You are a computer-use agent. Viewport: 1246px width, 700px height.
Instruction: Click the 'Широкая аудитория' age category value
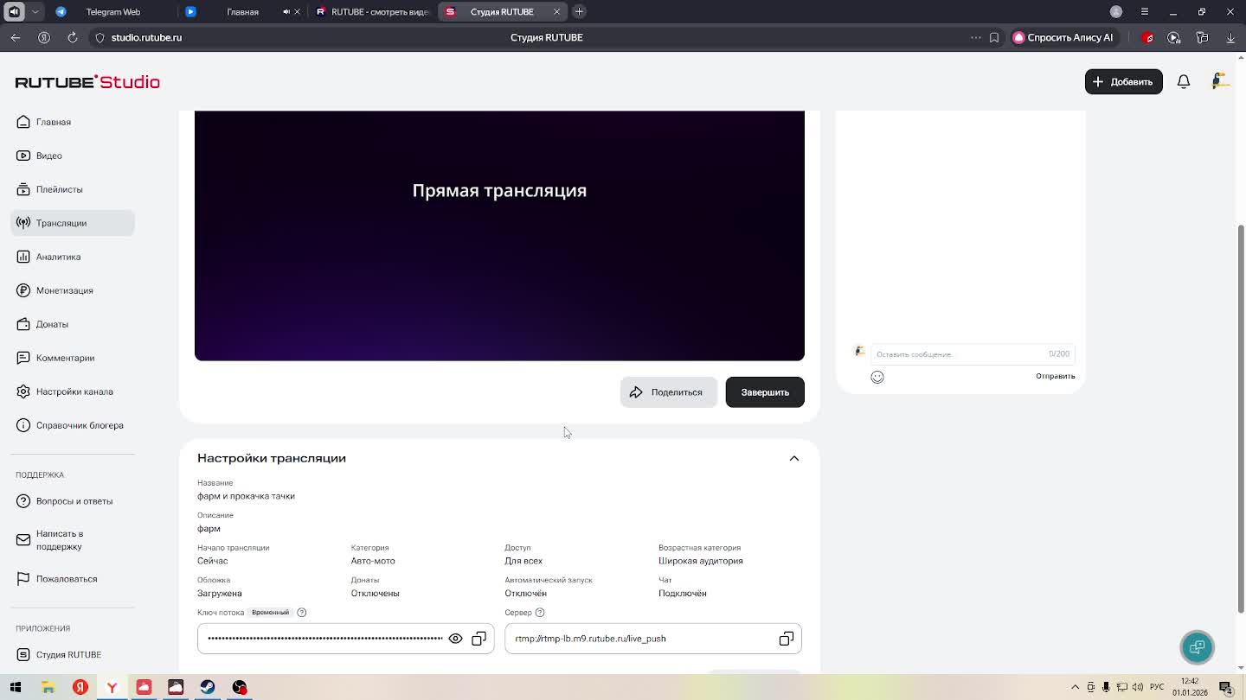coord(701,561)
